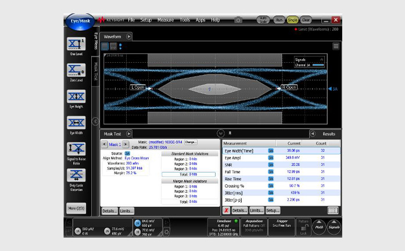Select the Jitter[rms] results row
The height and width of the screenshot is (251, 405).
[281, 193]
